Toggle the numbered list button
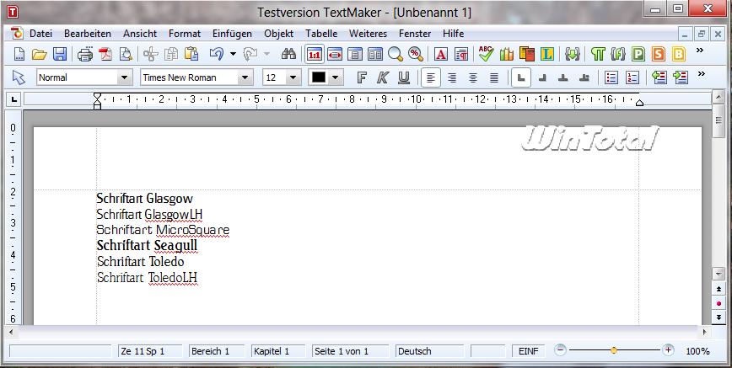The height and width of the screenshot is (368, 732). pyautogui.click(x=632, y=77)
